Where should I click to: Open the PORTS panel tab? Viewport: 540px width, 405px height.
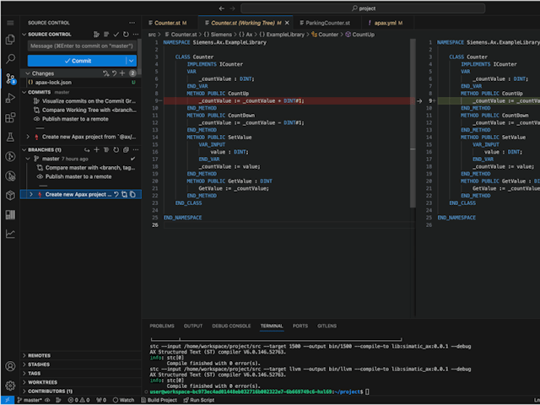coord(300,326)
